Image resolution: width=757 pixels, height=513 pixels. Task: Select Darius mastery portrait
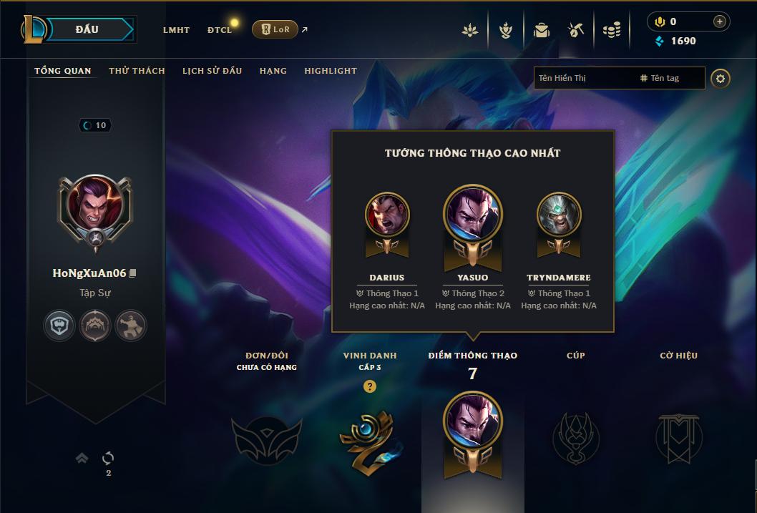click(387, 214)
